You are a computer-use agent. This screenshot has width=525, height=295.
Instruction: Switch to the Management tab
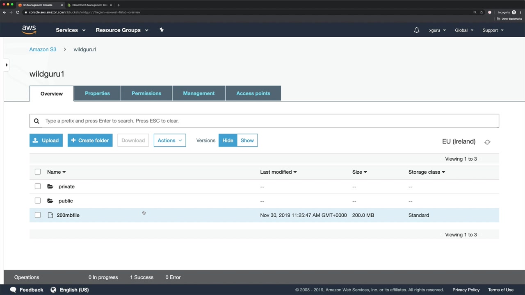pos(199,93)
